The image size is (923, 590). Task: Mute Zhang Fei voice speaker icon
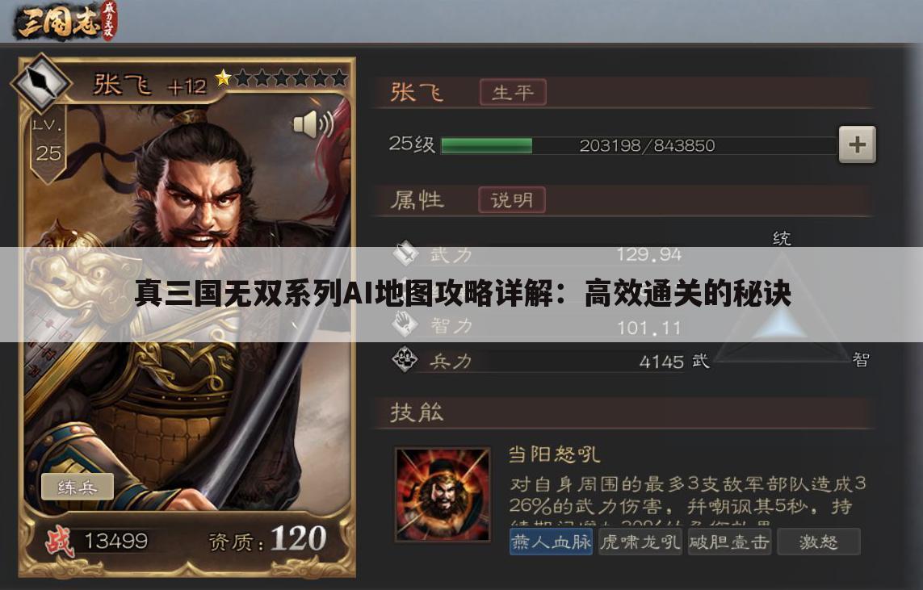pos(313,123)
